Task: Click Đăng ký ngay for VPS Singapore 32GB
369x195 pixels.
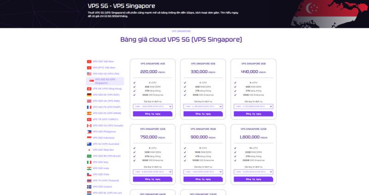Action: tap(253, 179)
